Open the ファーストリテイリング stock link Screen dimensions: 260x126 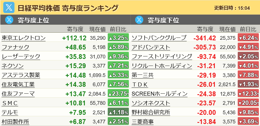[x=162, y=57]
